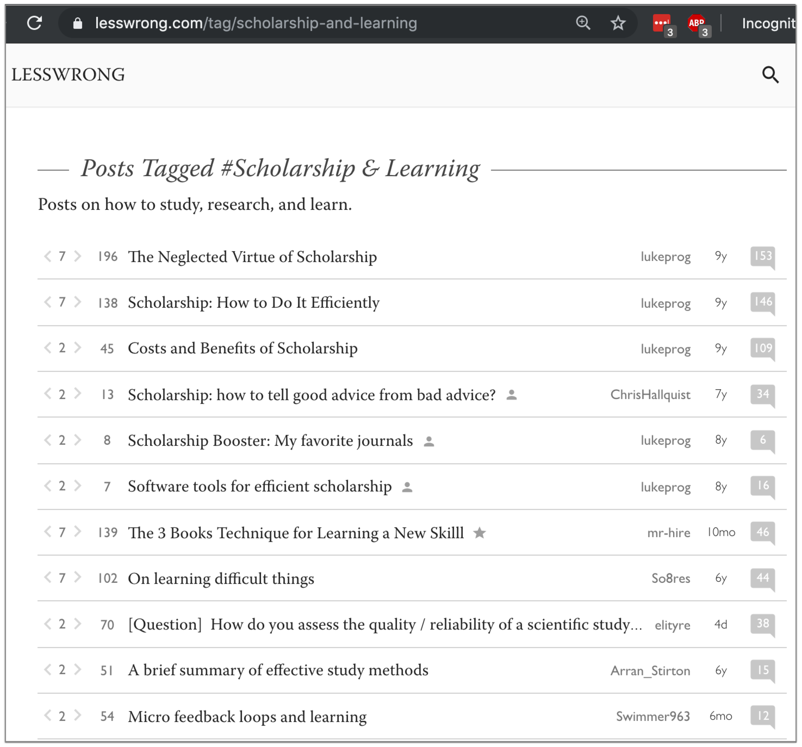Screen dimensions: 802x747
Task: Click the 4d age on elityre's question
Action: point(720,625)
